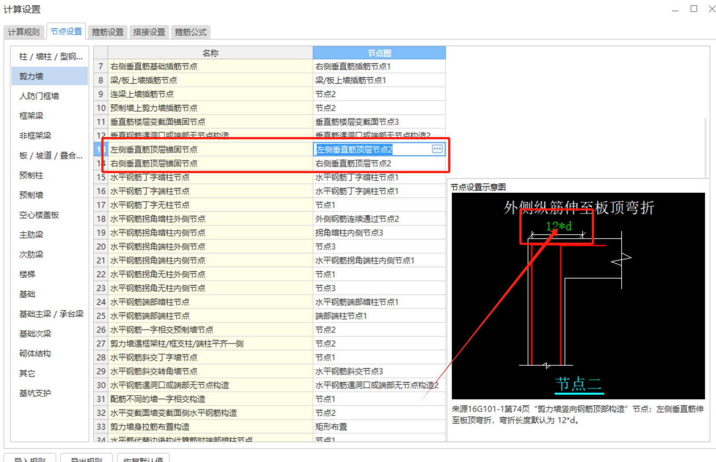Select row 17 水平钢筋丁字无柱节点
The width and height of the screenshot is (716, 462).
(211, 205)
